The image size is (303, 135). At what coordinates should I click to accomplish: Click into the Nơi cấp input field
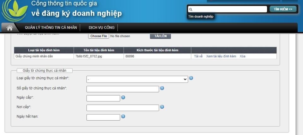[x=122, y=108]
